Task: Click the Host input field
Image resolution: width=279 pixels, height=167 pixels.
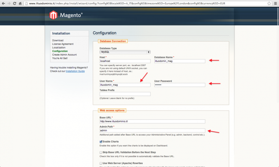Action: click(125, 61)
